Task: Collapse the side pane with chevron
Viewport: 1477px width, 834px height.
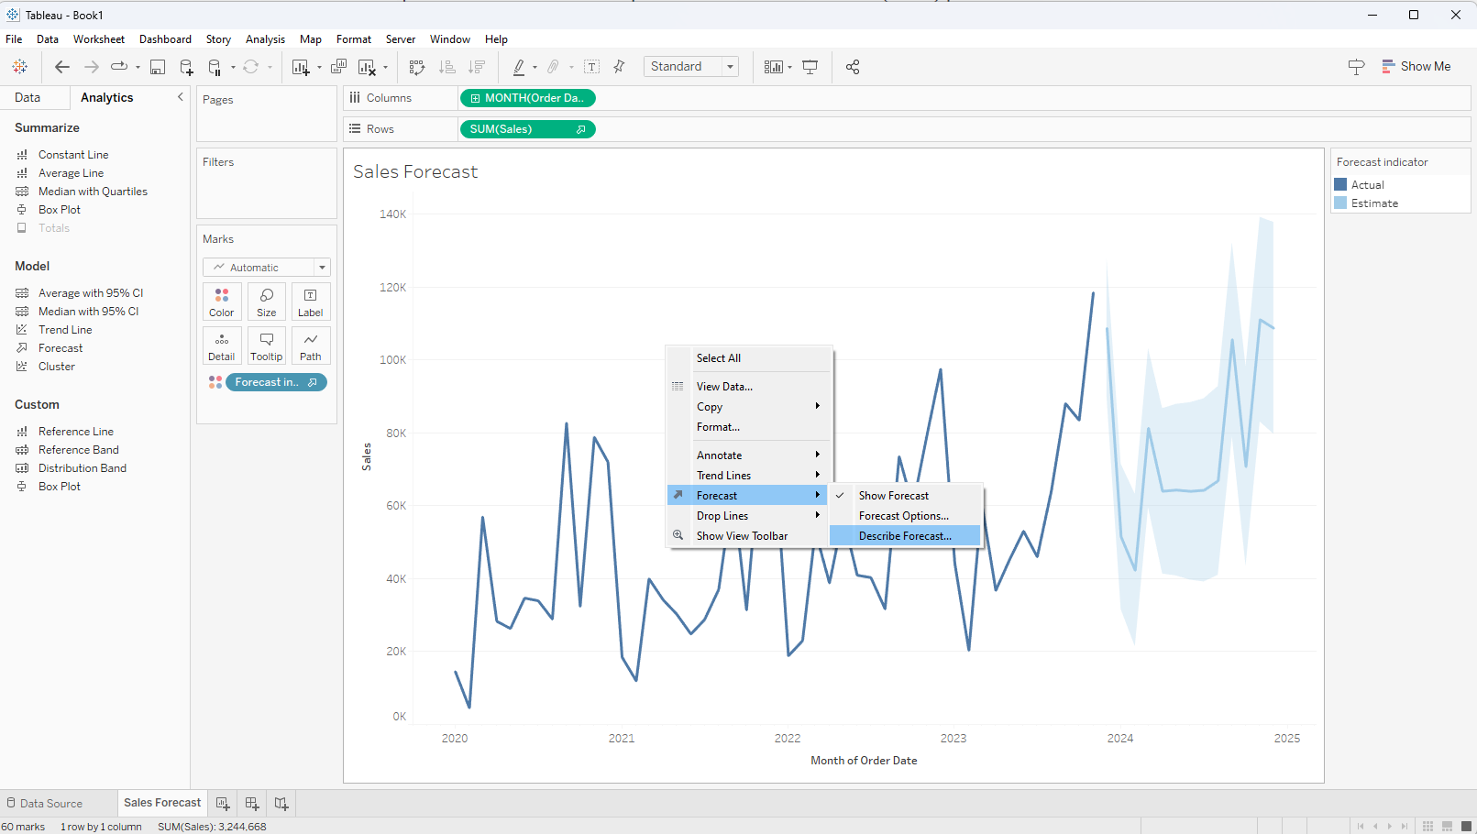Action: click(x=180, y=97)
